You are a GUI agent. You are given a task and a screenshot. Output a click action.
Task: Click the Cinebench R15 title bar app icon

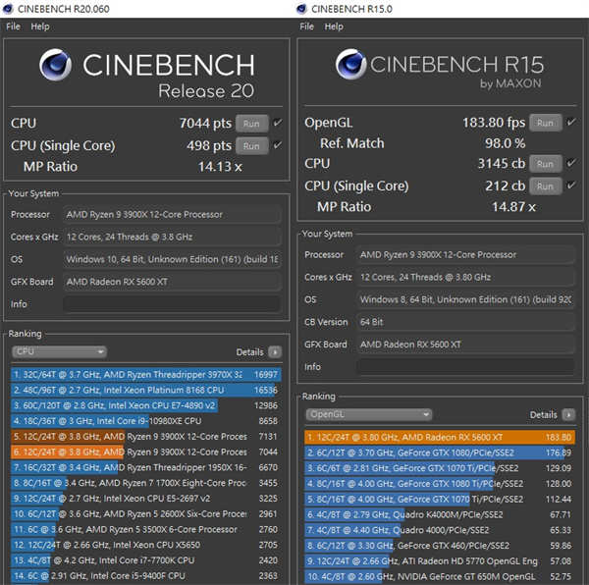pos(301,9)
